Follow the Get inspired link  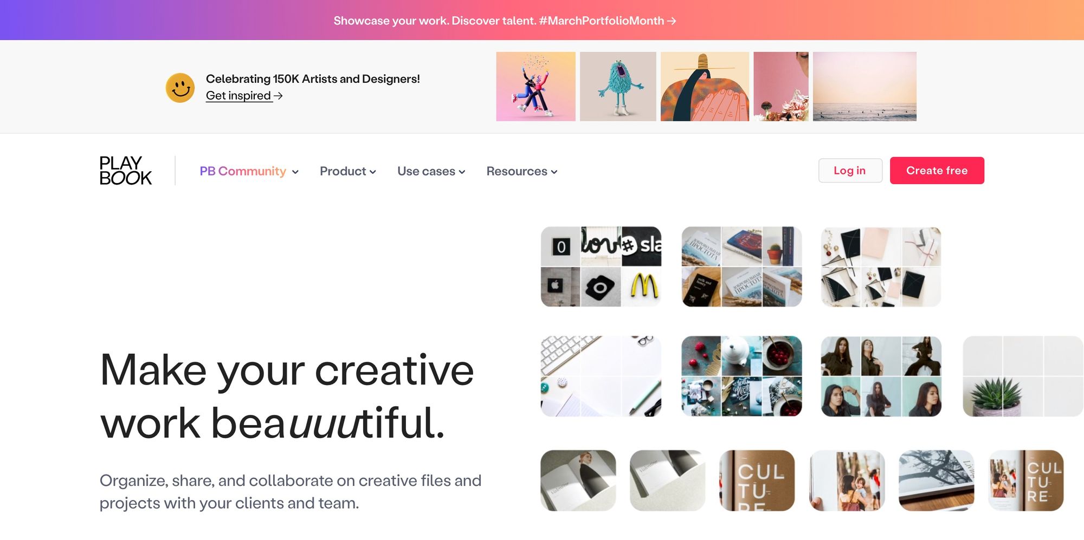(238, 95)
